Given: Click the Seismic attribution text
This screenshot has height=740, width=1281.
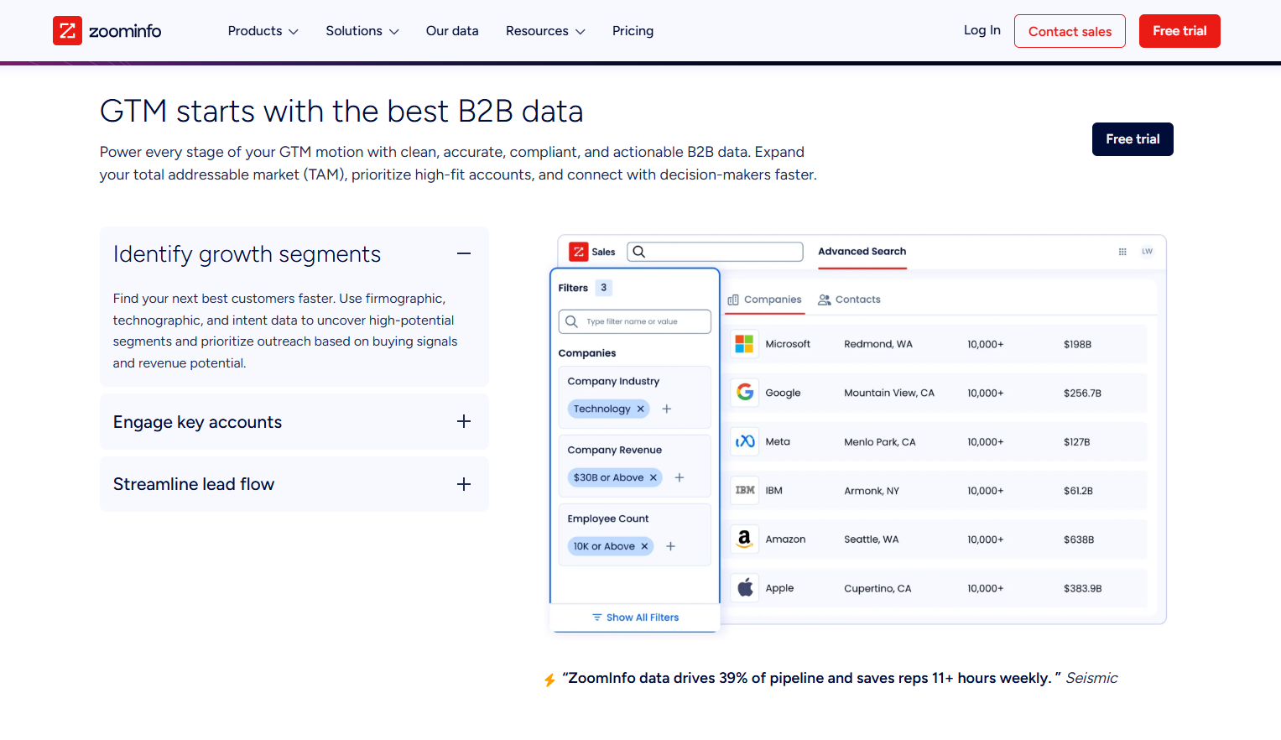Looking at the screenshot, I should click(x=1091, y=678).
